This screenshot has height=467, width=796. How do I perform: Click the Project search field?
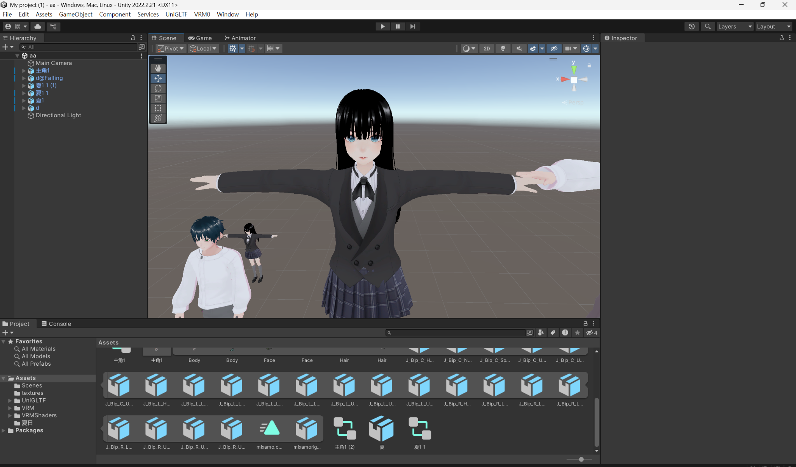pos(457,333)
